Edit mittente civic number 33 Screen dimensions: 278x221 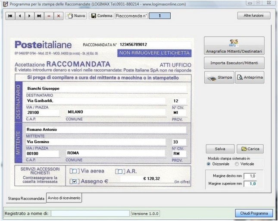tap(179, 142)
